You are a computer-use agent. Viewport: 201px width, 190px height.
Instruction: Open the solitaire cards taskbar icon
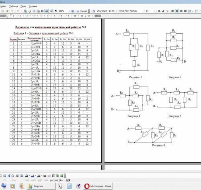pos(60,186)
